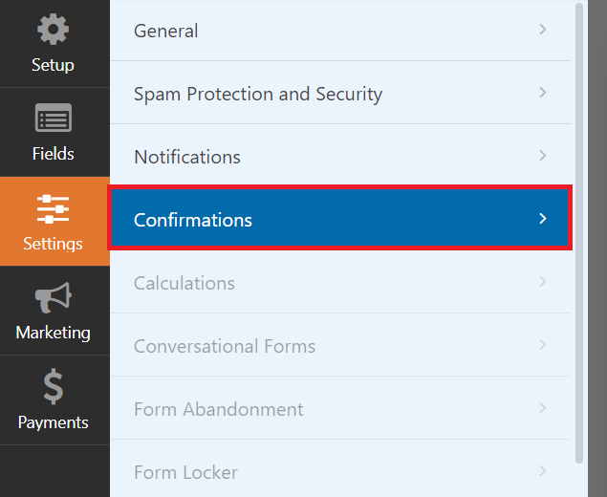Image resolution: width=607 pixels, height=497 pixels.
Task: Open the Fields list icon
Action: 54,119
